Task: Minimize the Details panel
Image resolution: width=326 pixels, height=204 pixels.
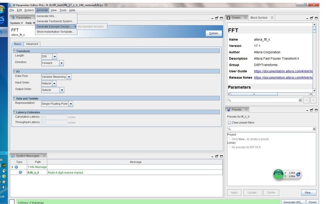Action: click(x=307, y=18)
